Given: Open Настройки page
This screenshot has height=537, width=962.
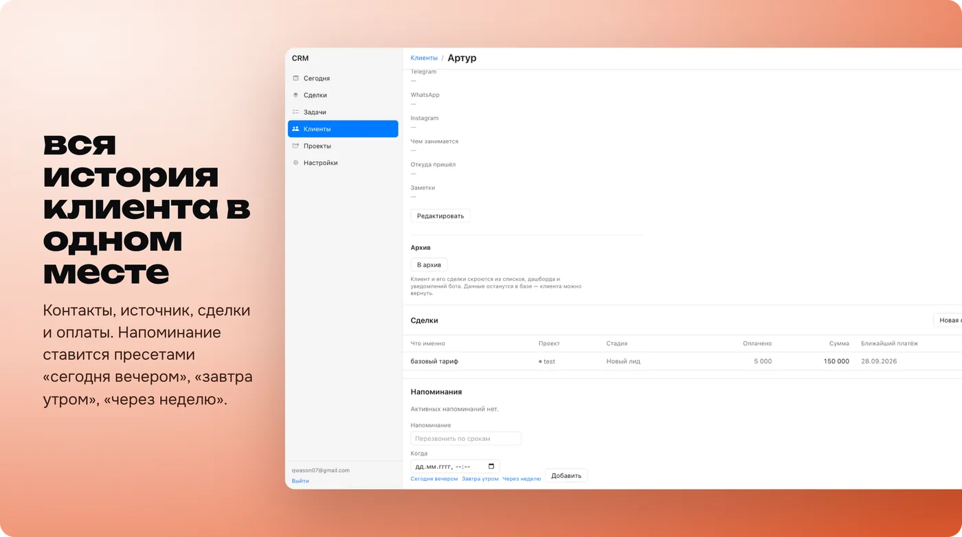Looking at the screenshot, I should tap(343, 163).
